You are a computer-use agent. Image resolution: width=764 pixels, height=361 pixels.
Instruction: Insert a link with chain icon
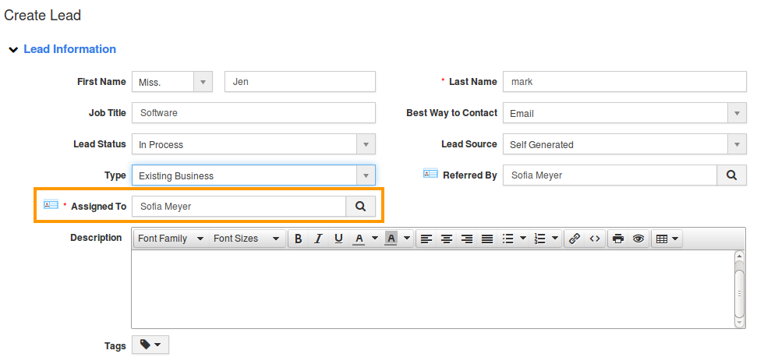[575, 239]
